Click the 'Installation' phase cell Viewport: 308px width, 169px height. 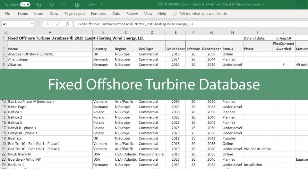point(258,165)
